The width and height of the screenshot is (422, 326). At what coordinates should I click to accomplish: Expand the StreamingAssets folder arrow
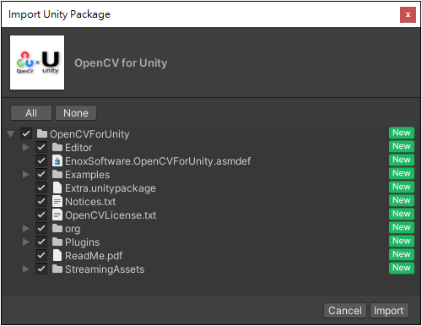click(26, 269)
